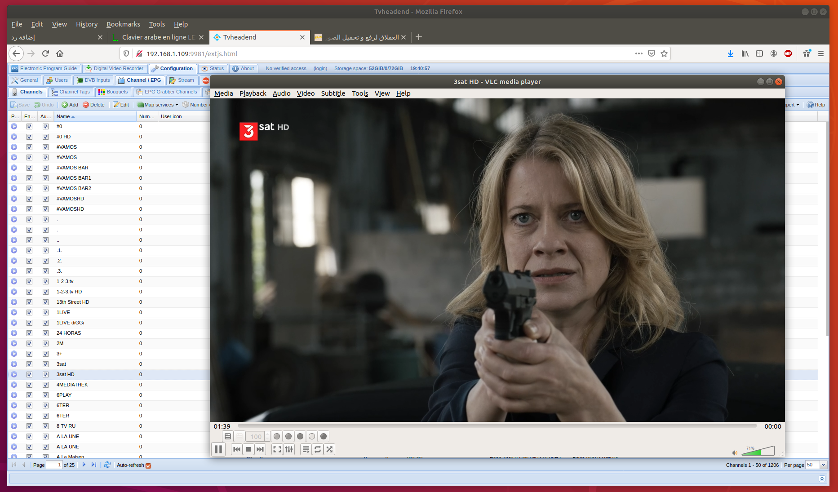Toggle VLC fullscreen mode icon
Image resolution: width=838 pixels, height=492 pixels.
[x=277, y=449]
